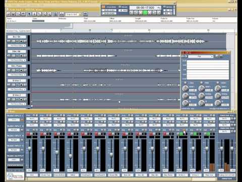Screen dimensions: 242x182
Task: Click the save icon in waver toolbar
Action: [x=13, y=14]
